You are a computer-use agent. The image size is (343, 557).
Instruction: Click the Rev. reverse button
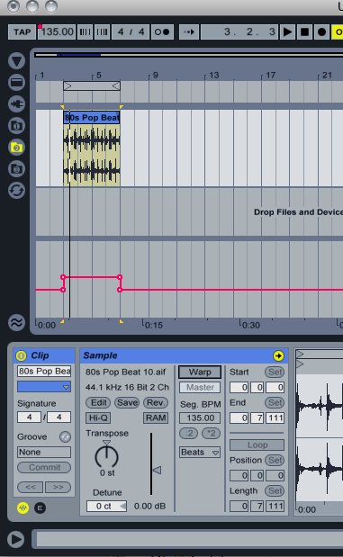click(x=156, y=402)
